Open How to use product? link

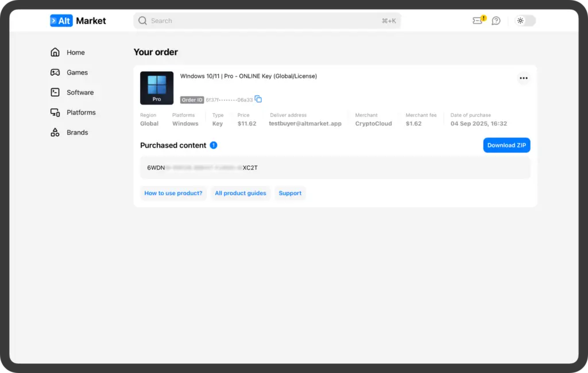173,193
